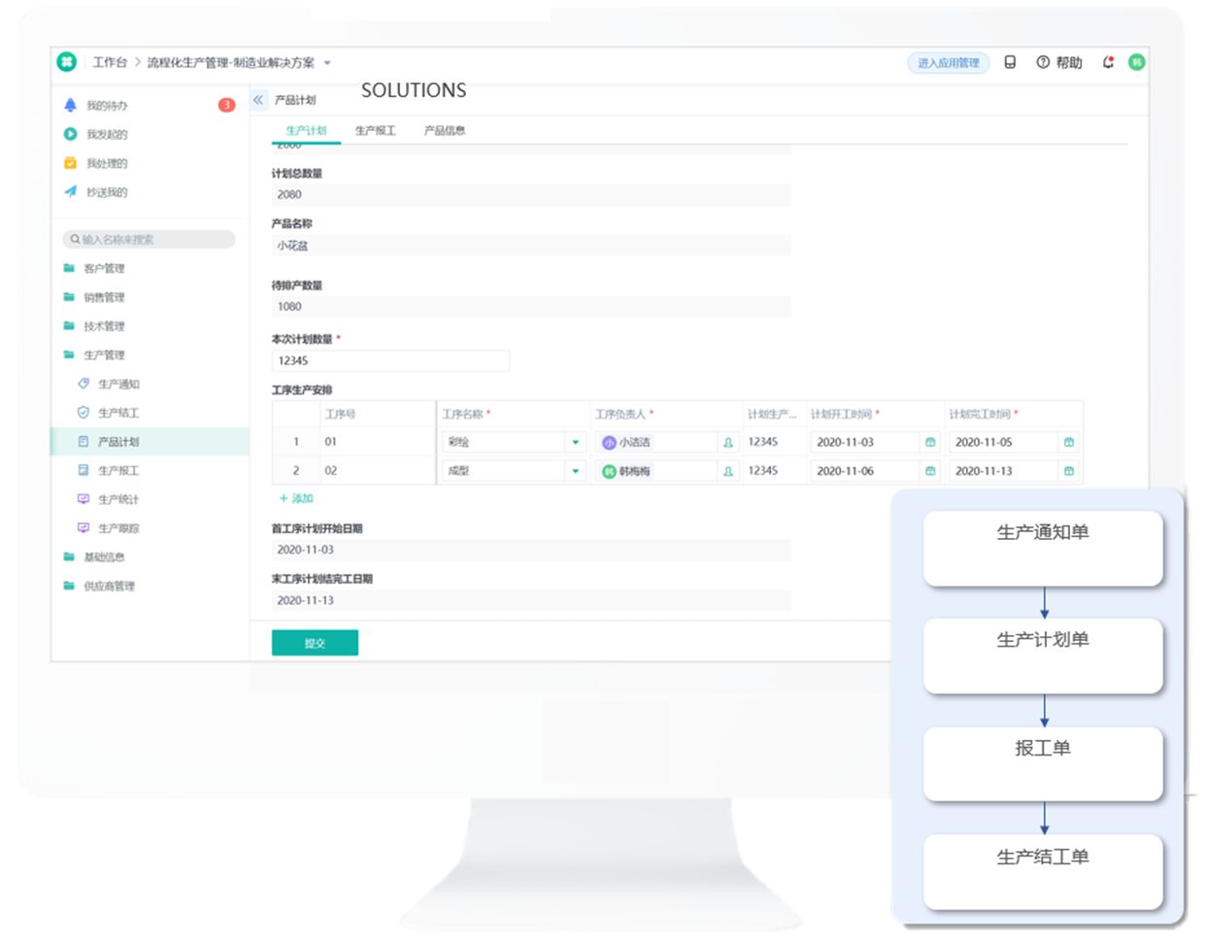Click the red 3 badge on 我的待办

[x=226, y=105]
